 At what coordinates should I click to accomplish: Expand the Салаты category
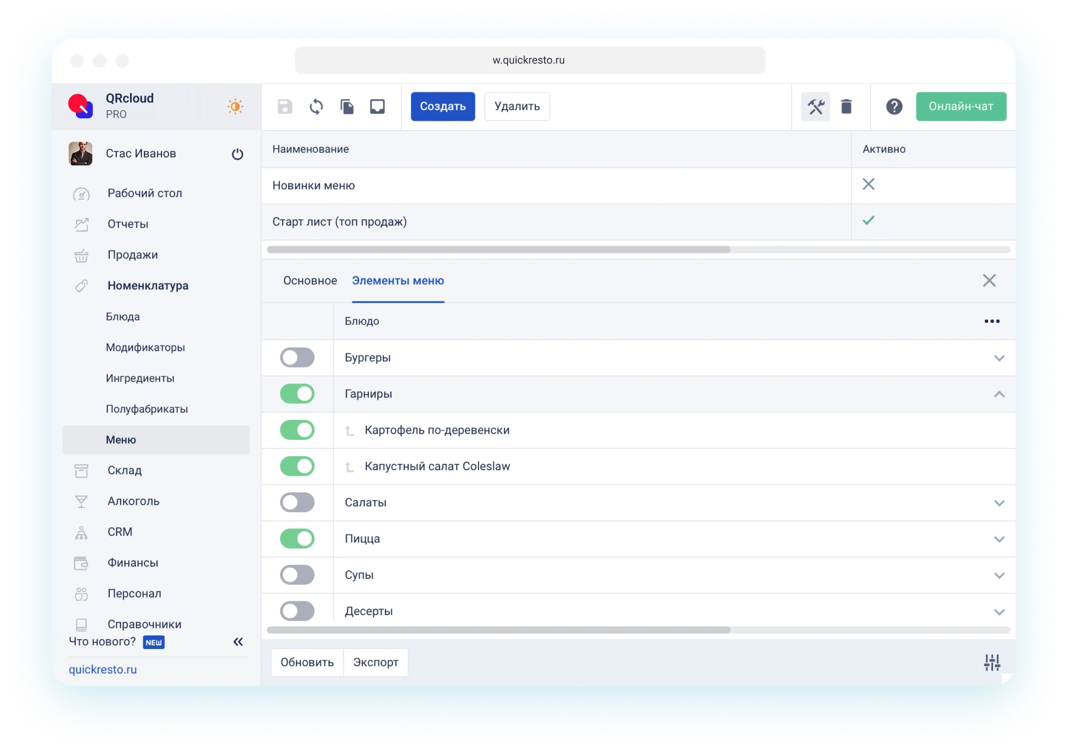(999, 503)
